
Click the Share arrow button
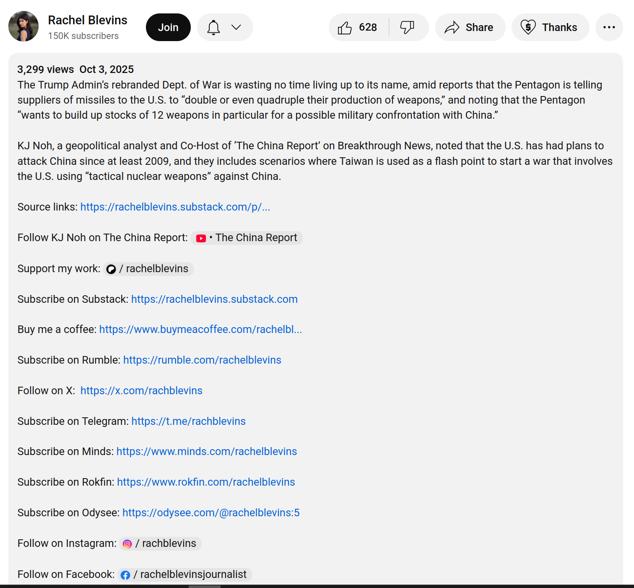point(470,28)
